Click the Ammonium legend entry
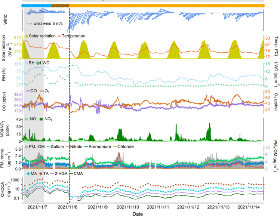The height and width of the screenshot is (216, 280). [98, 147]
